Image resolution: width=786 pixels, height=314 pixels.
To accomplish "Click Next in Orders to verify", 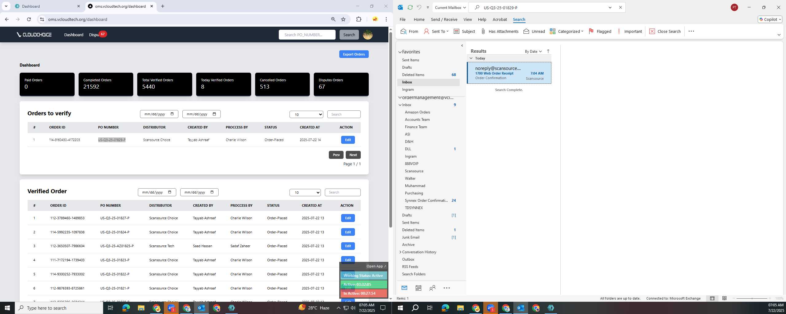I will 353,155.
